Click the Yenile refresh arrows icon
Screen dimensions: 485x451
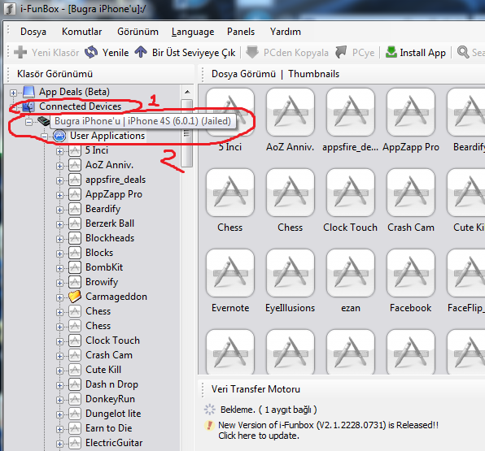[91, 52]
